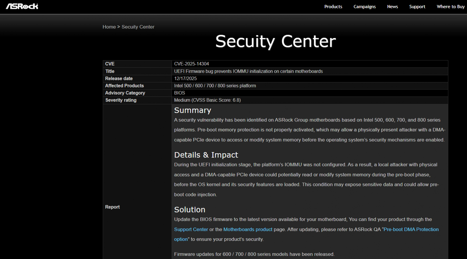This screenshot has width=467, height=259.
Task: Click the Solution section heading
Action: [x=189, y=210]
